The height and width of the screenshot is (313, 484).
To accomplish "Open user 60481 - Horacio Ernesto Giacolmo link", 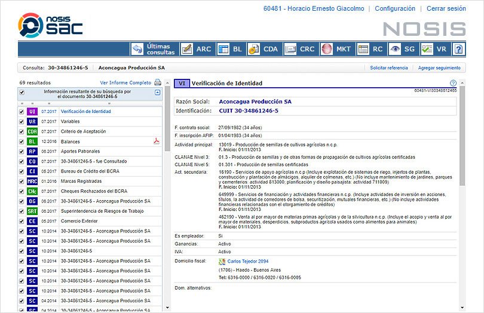I will tap(314, 8).
